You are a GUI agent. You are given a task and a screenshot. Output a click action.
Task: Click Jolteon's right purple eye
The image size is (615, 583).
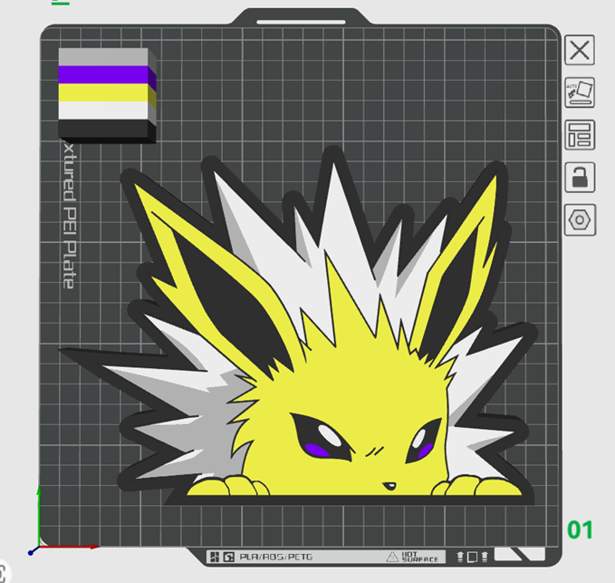422,442
